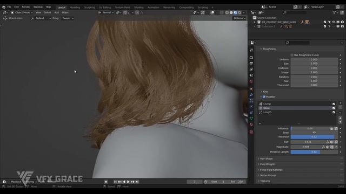This screenshot has width=346, height=194.
Task: Click the Blender logo icon
Action: coord(4,7)
